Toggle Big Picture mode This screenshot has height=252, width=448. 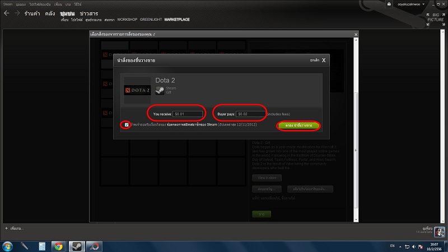click(x=436, y=19)
